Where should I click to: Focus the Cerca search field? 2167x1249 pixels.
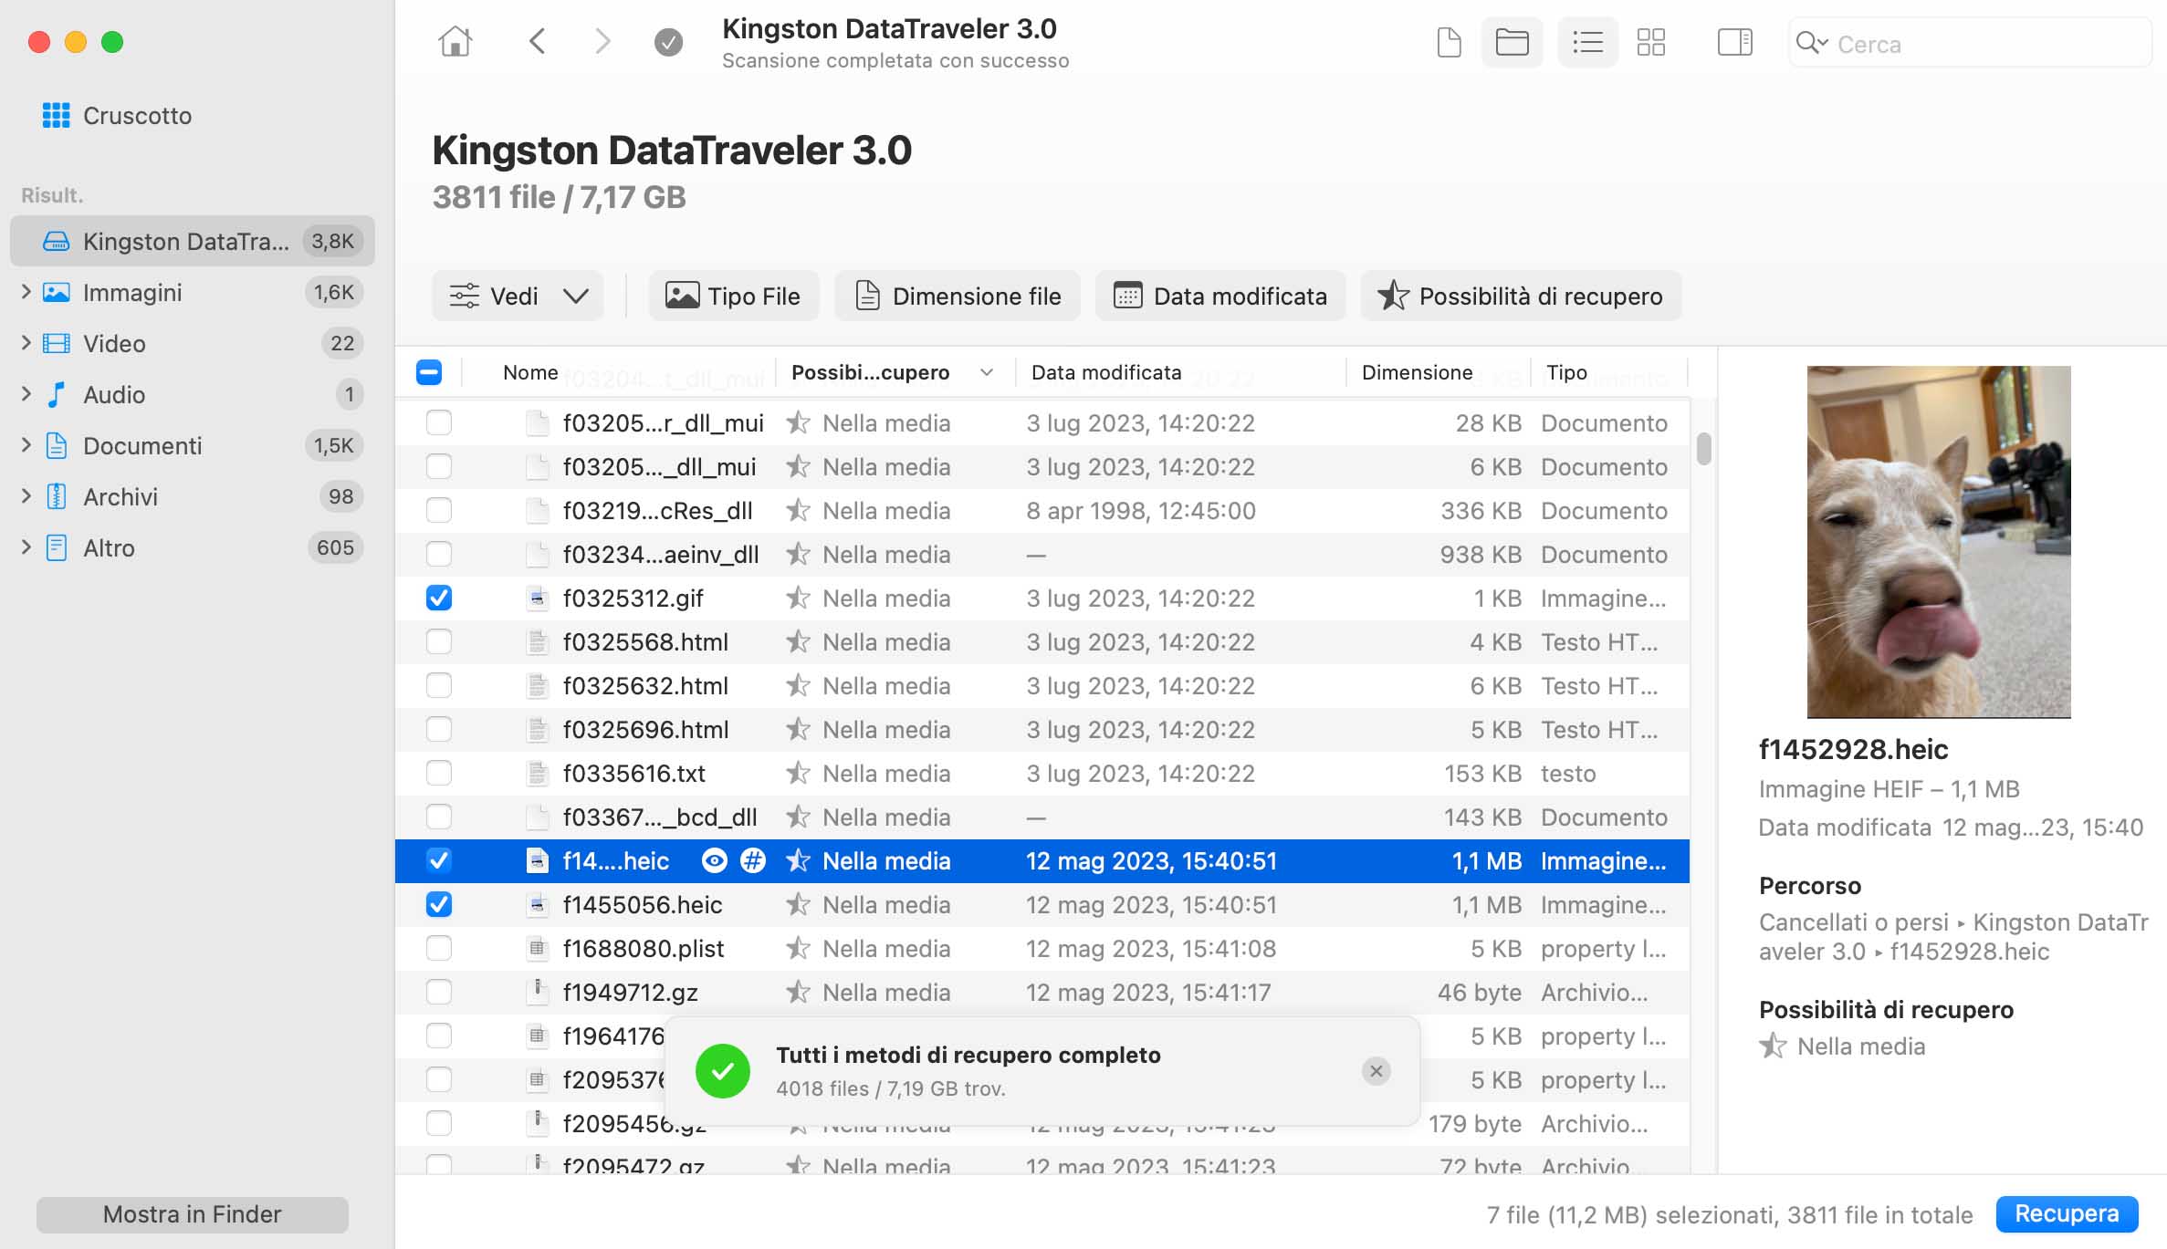click(1972, 43)
